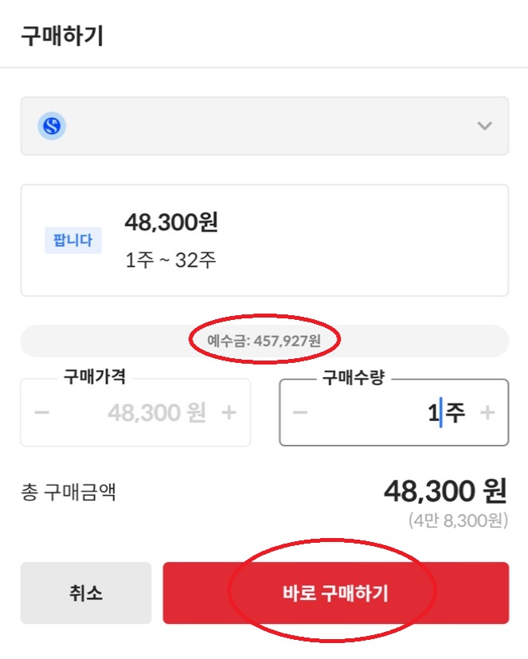Click the total 48,300 원 amount
The height and width of the screenshot is (659, 528).
point(445,491)
